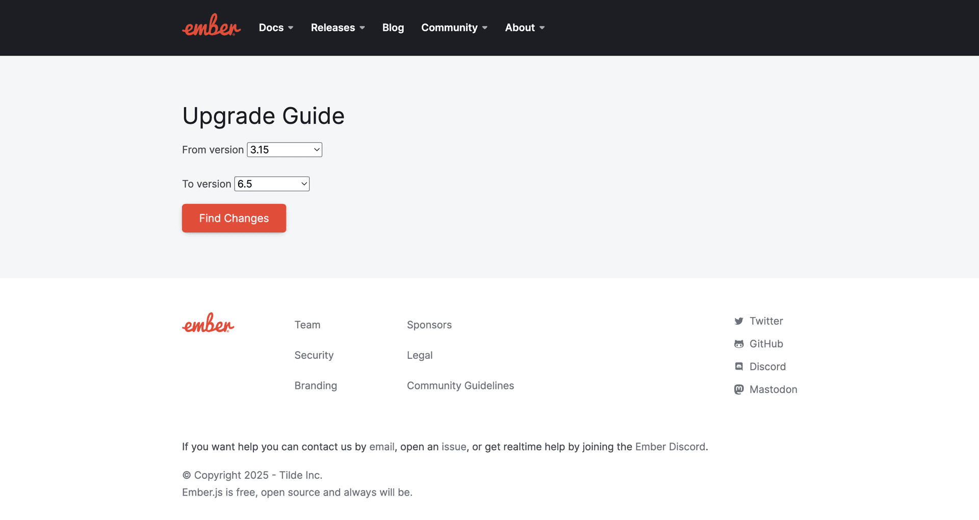Select the Mastodon icon
Viewport: 979px width, 520px height.
pyautogui.click(x=739, y=389)
